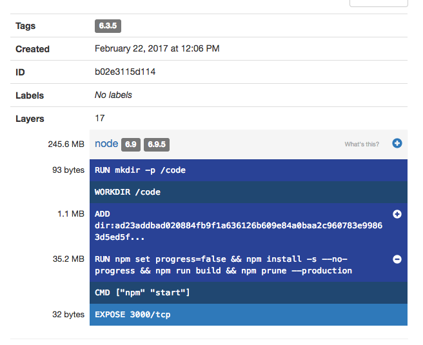Click the 245.6 MB size value
Viewport: 423px width, 345px height.
pos(66,144)
